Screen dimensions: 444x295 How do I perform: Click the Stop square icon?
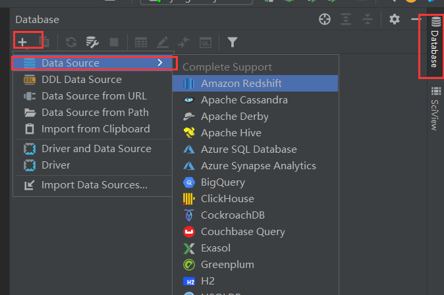tap(114, 42)
